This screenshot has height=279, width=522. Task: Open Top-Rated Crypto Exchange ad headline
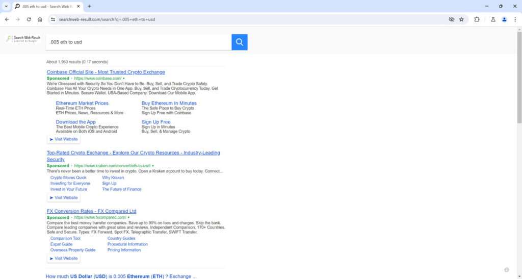click(x=133, y=156)
